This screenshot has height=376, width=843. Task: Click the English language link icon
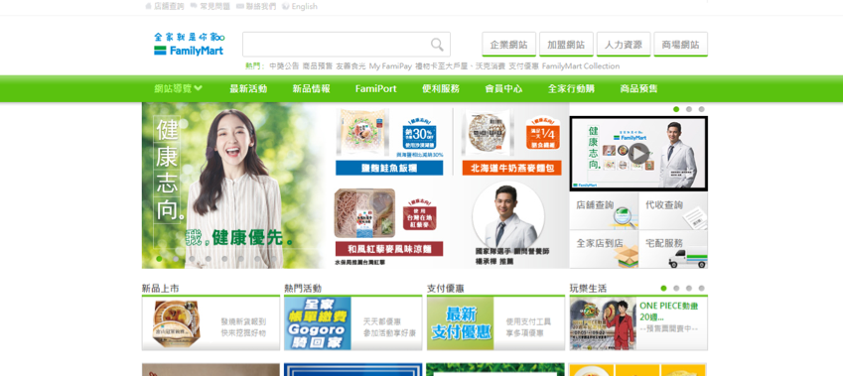(x=286, y=6)
